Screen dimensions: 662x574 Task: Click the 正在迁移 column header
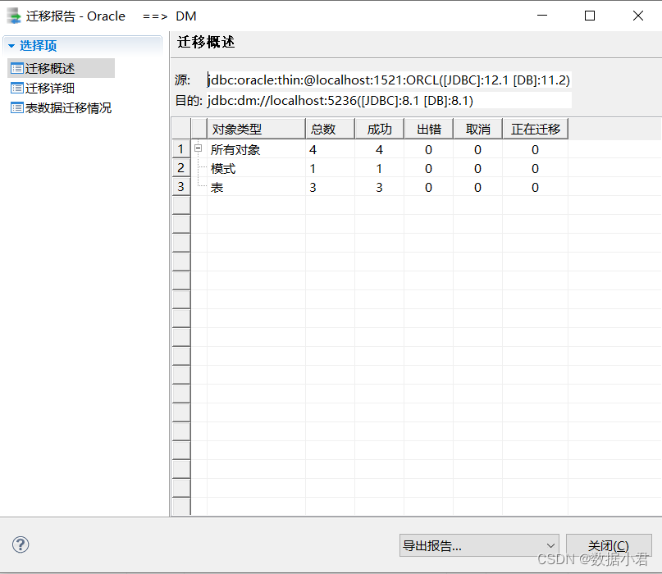coord(536,129)
